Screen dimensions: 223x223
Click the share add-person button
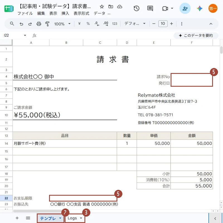point(185,8)
